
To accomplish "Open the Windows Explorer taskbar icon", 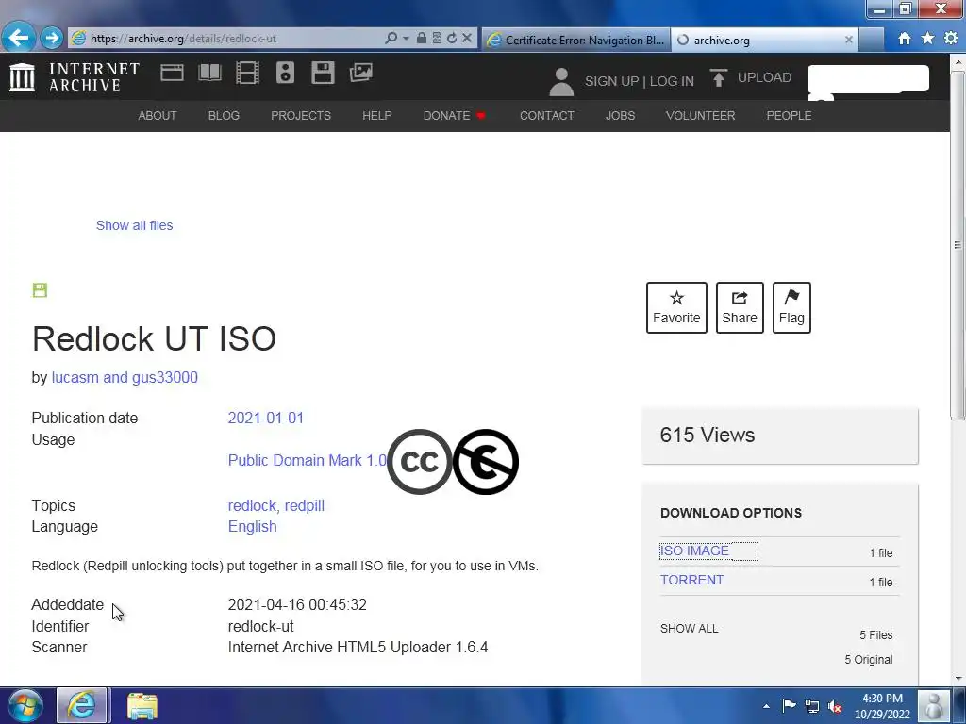I will [x=142, y=705].
